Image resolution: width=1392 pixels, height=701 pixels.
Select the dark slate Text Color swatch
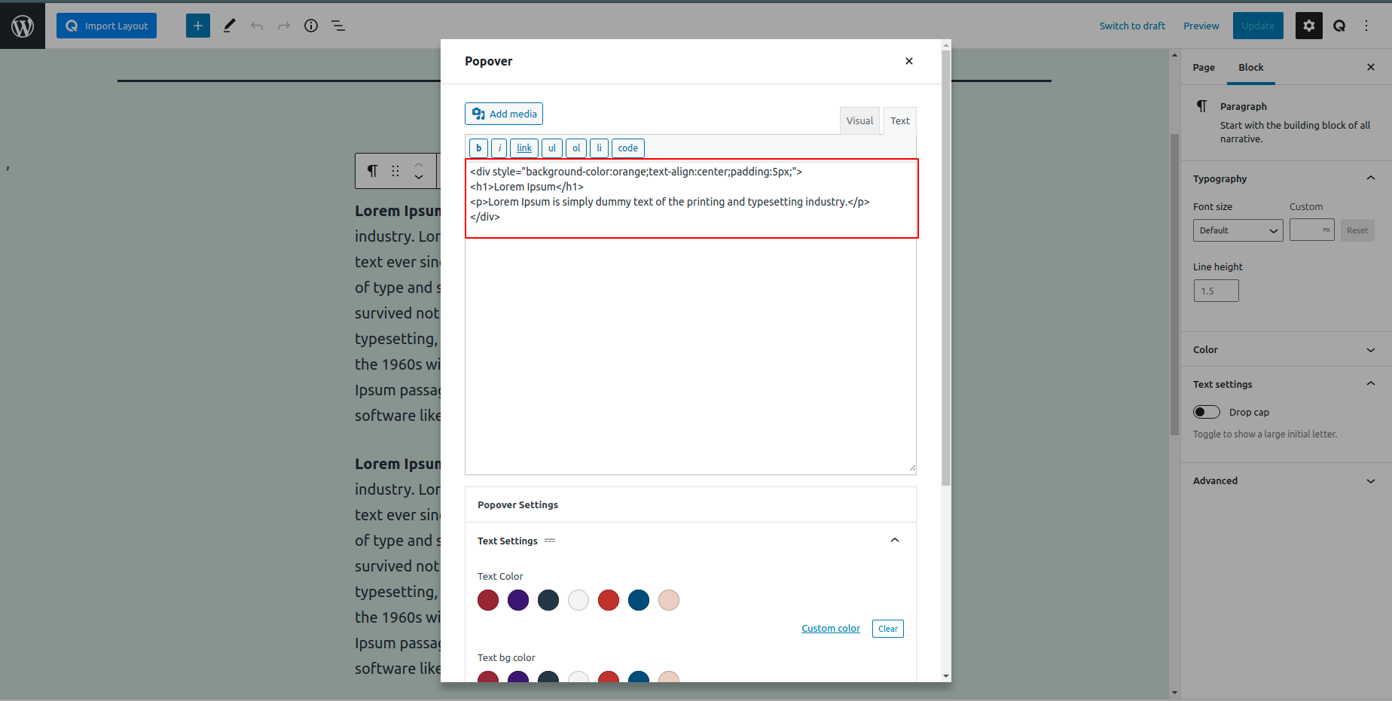pyautogui.click(x=548, y=600)
